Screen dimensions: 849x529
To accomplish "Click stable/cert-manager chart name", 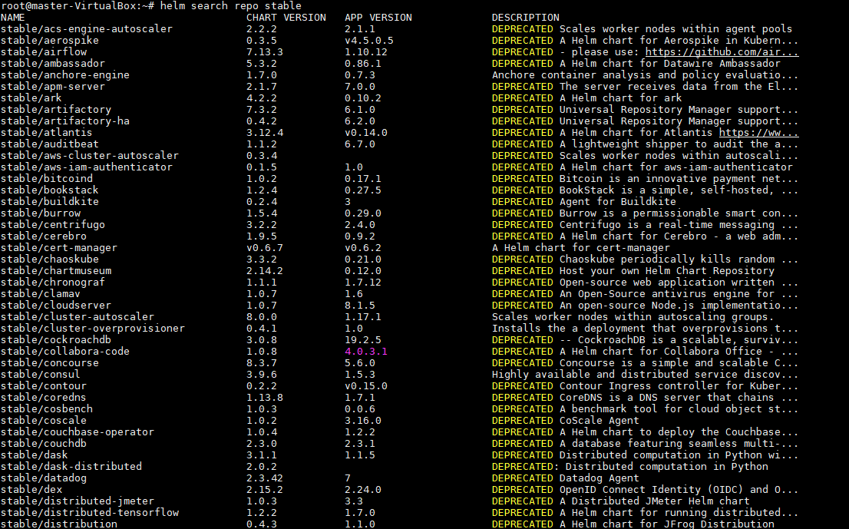I will 59,248.
